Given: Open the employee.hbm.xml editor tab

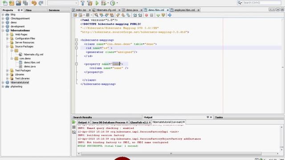Looking at the screenshot, I should click(x=184, y=10).
